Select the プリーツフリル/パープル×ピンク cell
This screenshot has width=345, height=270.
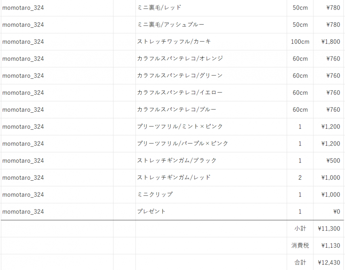[183, 144]
